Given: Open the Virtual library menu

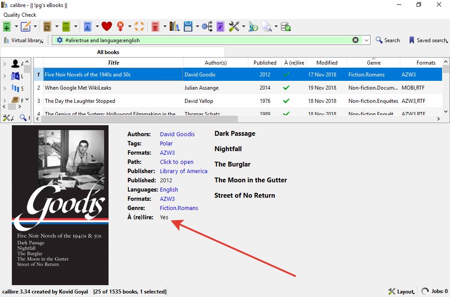Looking at the screenshot, I should [x=24, y=40].
